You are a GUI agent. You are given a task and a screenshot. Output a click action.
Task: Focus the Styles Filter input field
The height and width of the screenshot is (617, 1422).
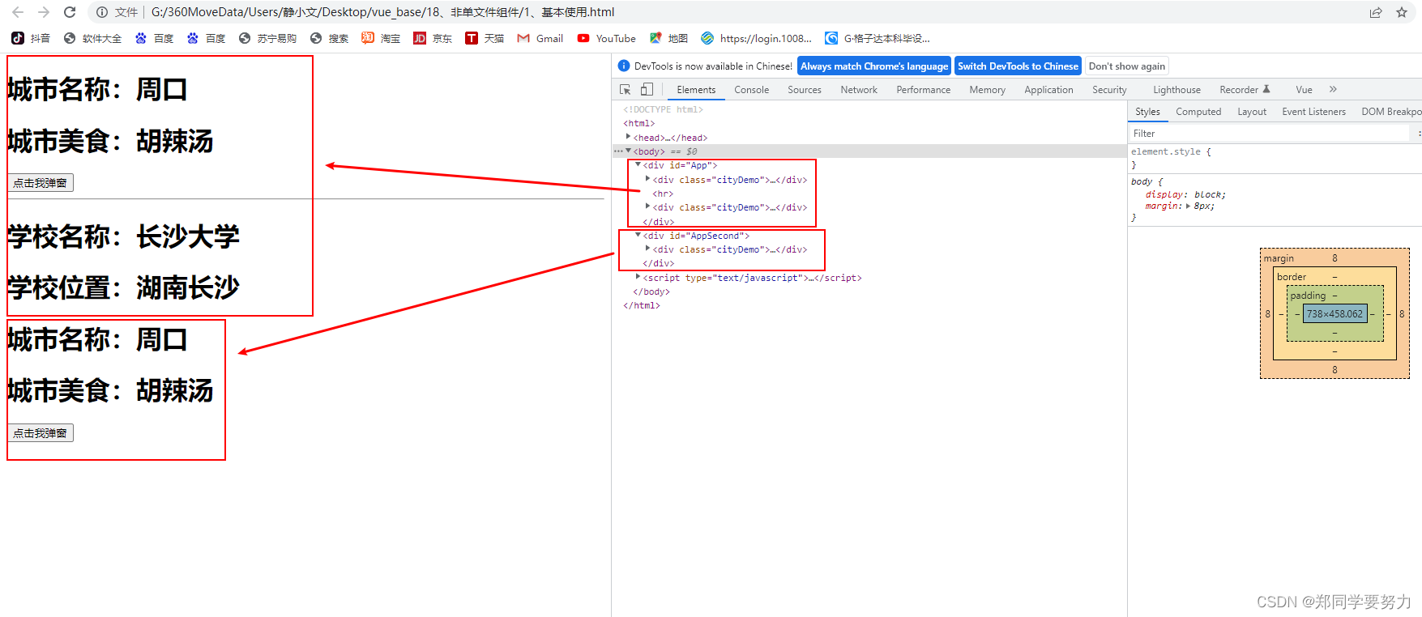pyautogui.click(x=1270, y=134)
